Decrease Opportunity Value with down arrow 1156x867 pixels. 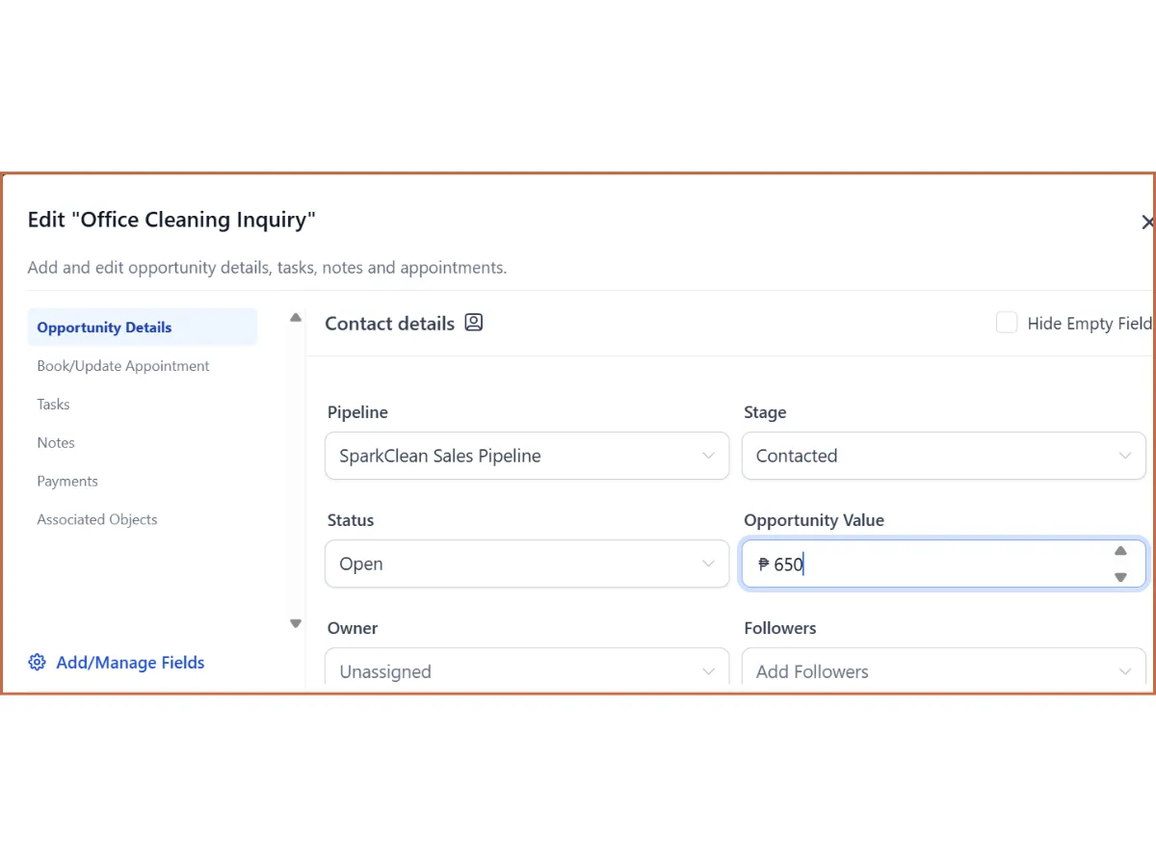(1120, 577)
